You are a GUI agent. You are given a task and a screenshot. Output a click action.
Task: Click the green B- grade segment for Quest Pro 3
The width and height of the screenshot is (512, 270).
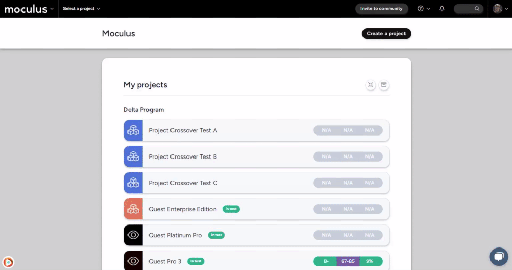325,261
